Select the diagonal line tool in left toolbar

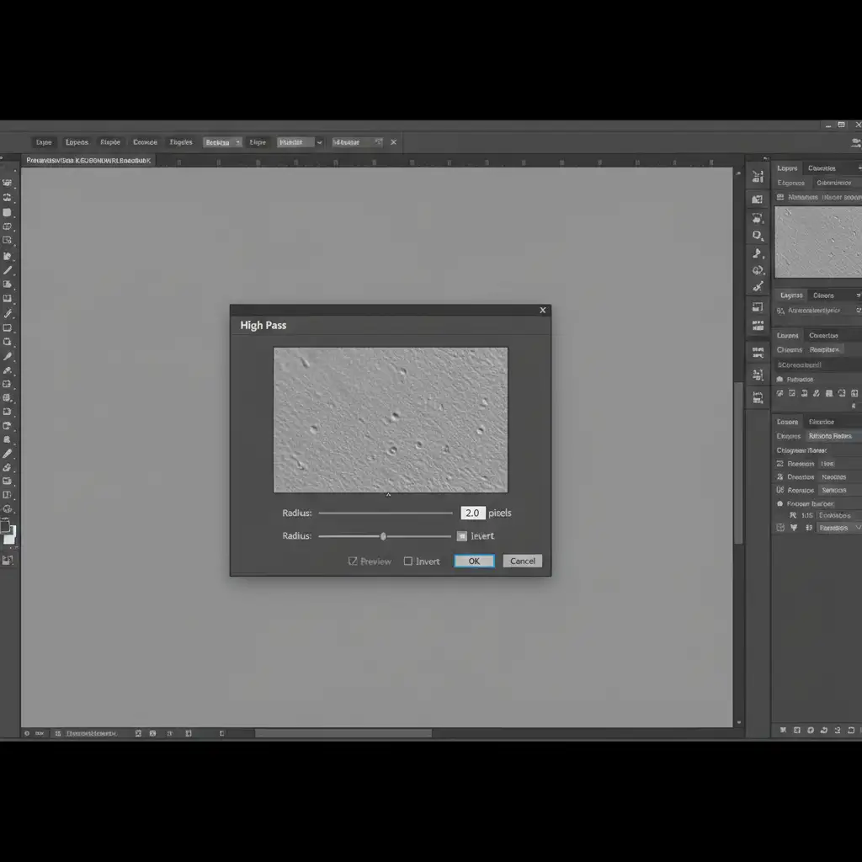coord(8,270)
